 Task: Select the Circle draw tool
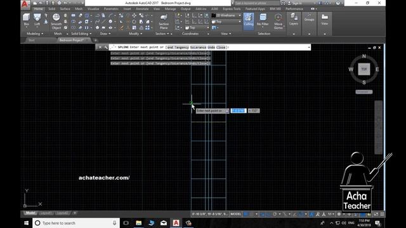110,22
